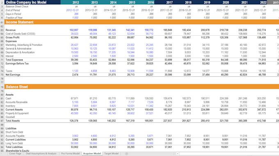Open the Pro Forma Model sheet tab
Screen dimensions: 279x156
point(71,154)
